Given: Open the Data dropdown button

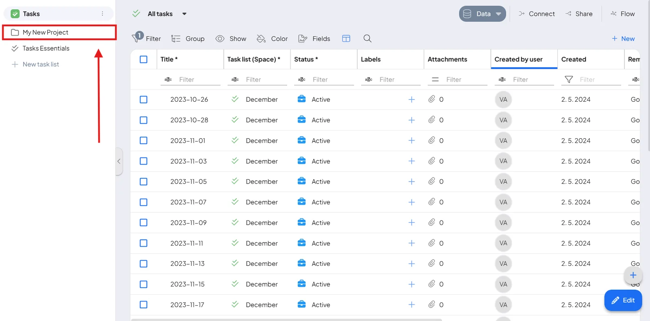Looking at the screenshot, I should click(483, 14).
